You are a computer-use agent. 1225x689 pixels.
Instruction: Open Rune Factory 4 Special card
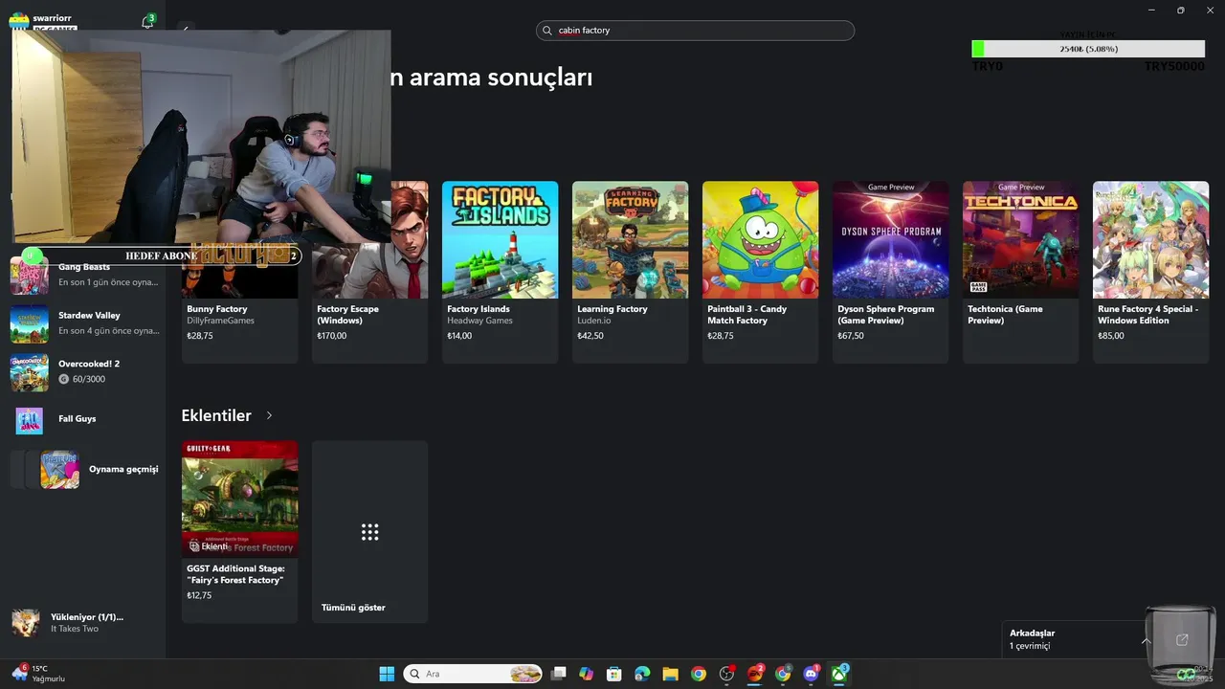(1150, 272)
